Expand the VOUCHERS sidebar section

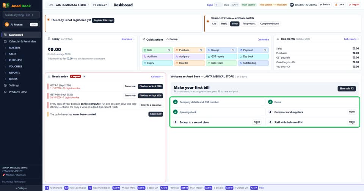tap(16, 66)
